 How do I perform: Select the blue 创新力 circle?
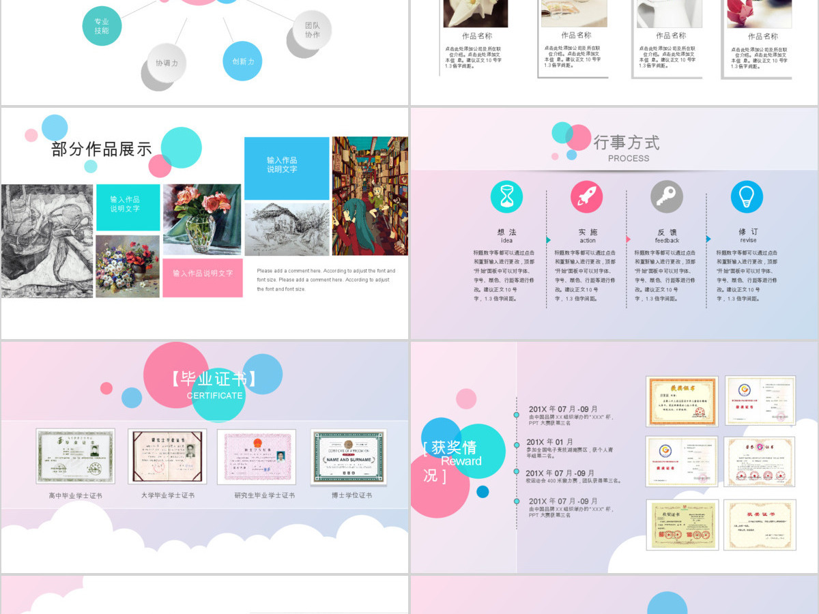242,61
